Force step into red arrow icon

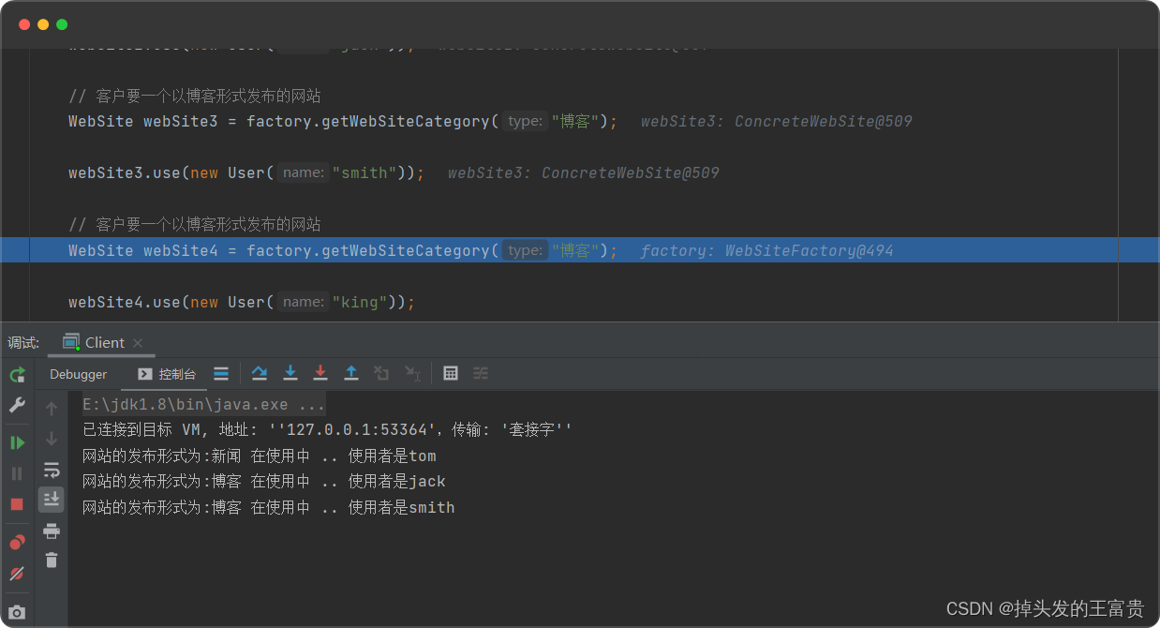[x=320, y=373]
